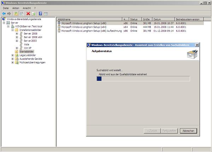Collapse the Installationsabbilder node

tap(13, 30)
